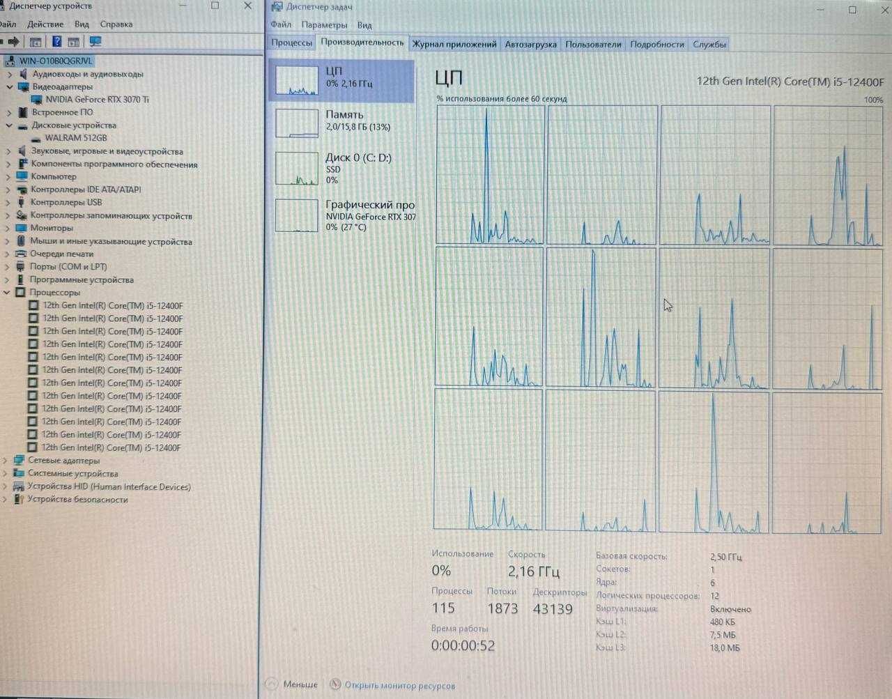Click the icon next to Контроллеры USB
The width and height of the screenshot is (892, 699).
tap(22, 202)
